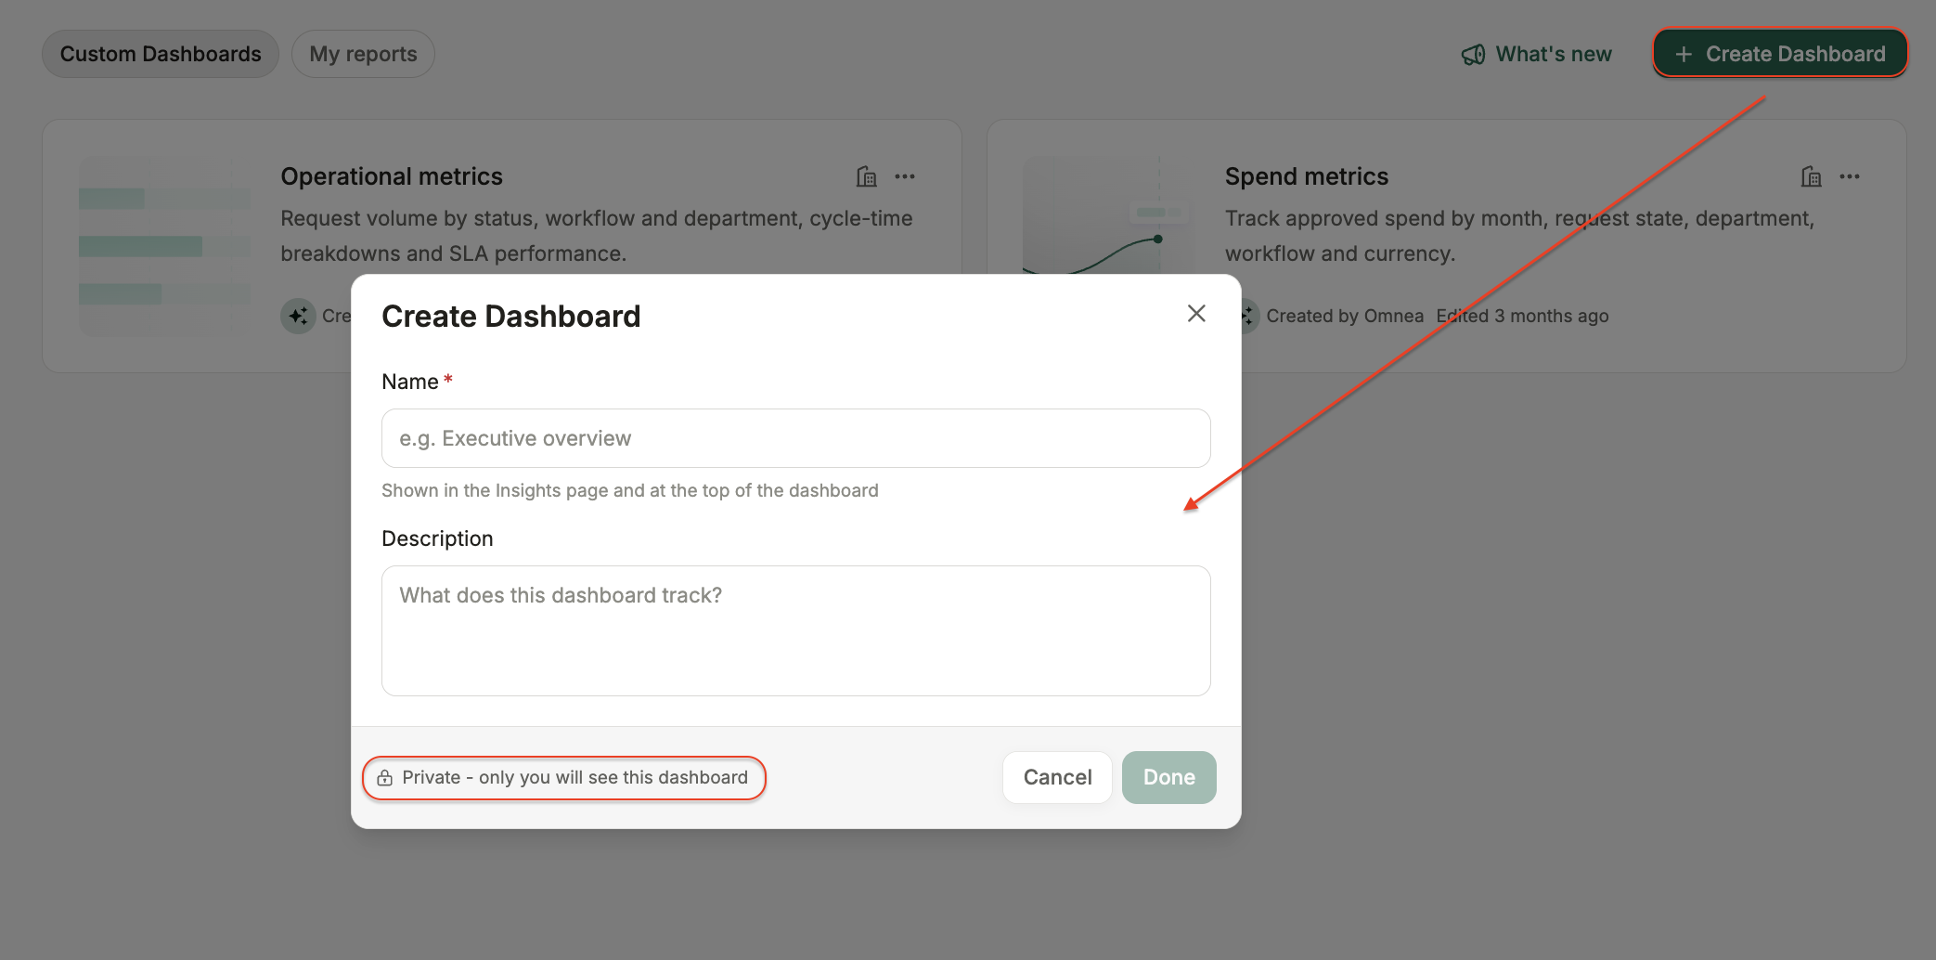Open the Operational metrics thumbnail
The height and width of the screenshot is (960, 1936).
click(x=165, y=246)
